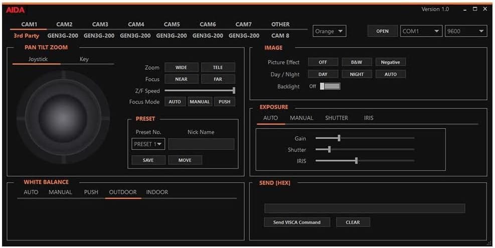Click the AIDA logo
This screenshot has height=248, width=495.
tap(15, 10)
